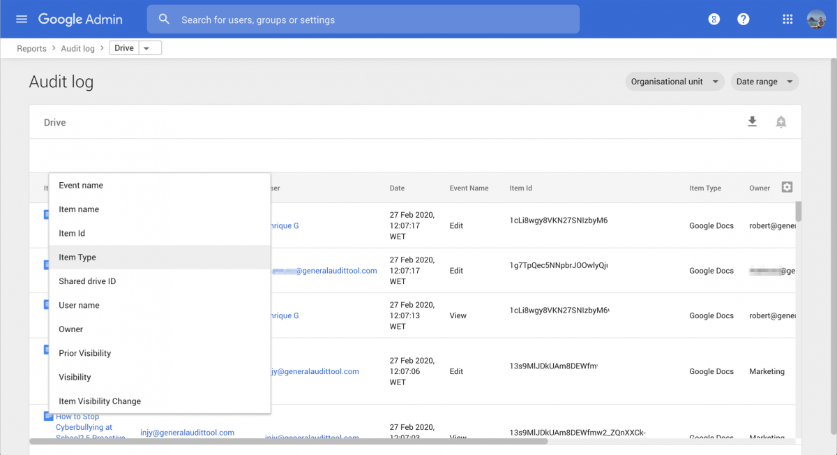This screenshot has width=837, height=455.
Task: Choose Item name filter option
Action: coord(160,209)
